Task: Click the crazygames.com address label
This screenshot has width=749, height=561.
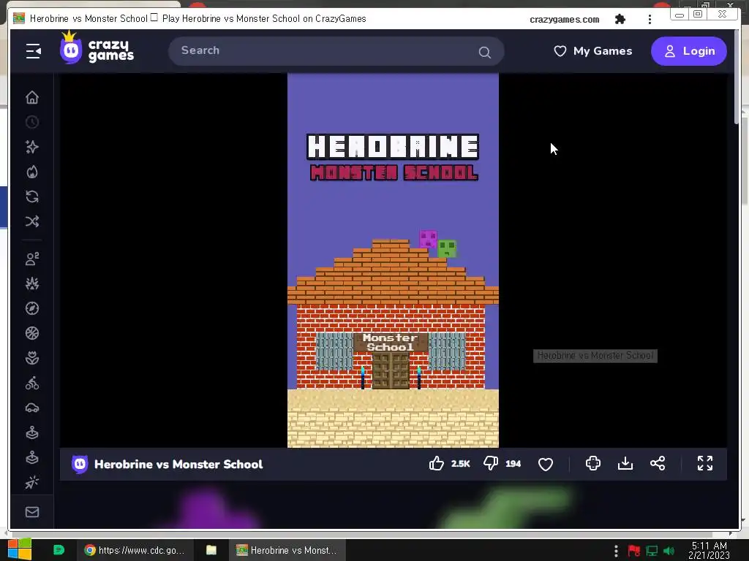Action: (564, 20)
